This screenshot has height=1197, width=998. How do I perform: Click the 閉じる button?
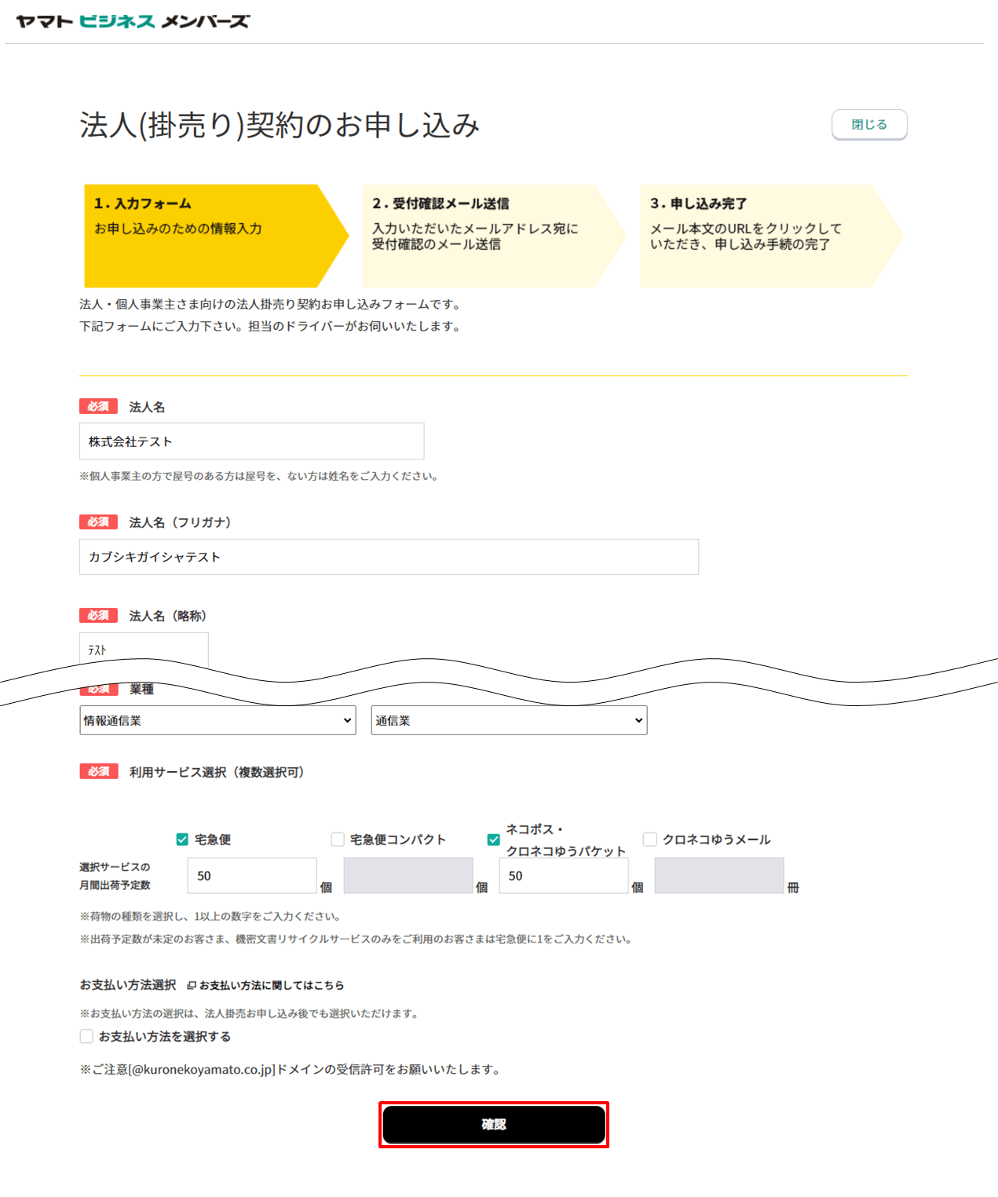tap(868, 124)
